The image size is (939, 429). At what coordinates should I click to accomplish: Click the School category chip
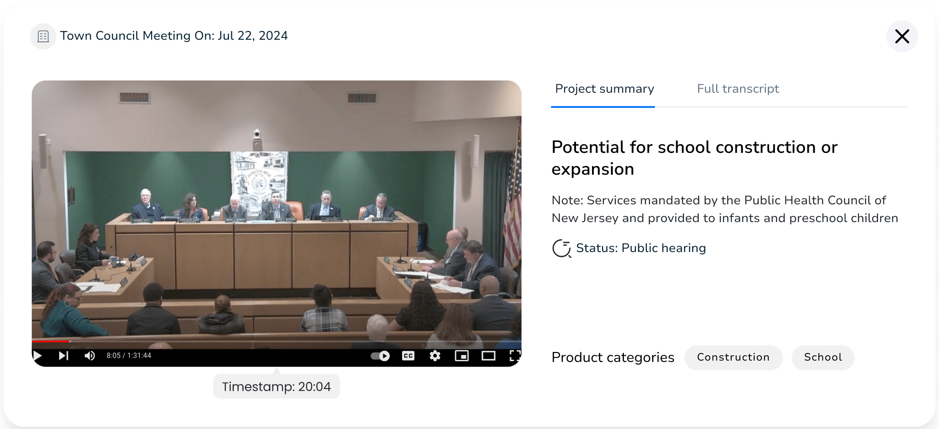coord(823,358)
